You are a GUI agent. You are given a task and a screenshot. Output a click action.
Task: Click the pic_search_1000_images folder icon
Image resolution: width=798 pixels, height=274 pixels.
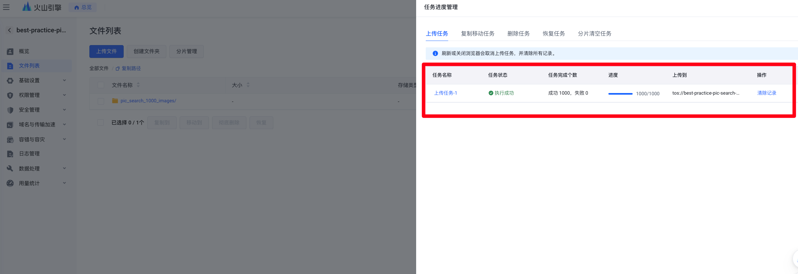115,101
